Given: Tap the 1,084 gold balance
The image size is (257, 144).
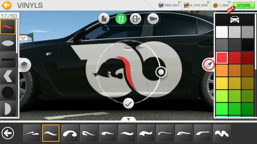Looking at the screenshot, I should [x=224, y=5].
